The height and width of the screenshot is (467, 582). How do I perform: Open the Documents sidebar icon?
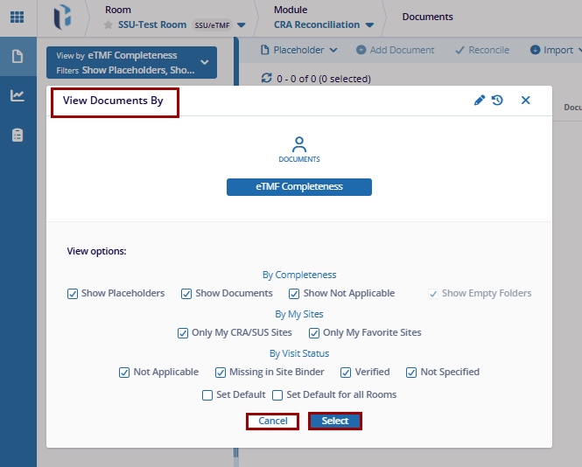tap(18, 57)
